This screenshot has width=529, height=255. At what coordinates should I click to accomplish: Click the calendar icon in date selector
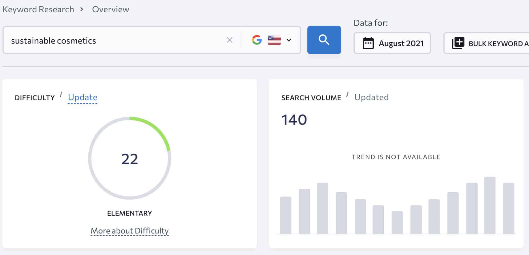pyautogui.click(x=368, y=43)
